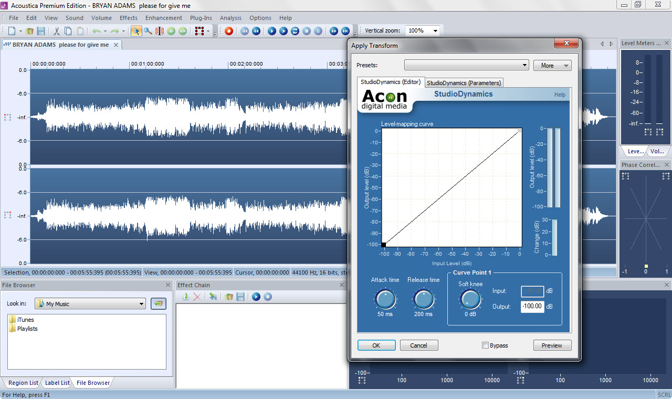Viewport: 672px width, 399px height.
Task: Stop the Effect Chain preview
Action: [268, 297]
